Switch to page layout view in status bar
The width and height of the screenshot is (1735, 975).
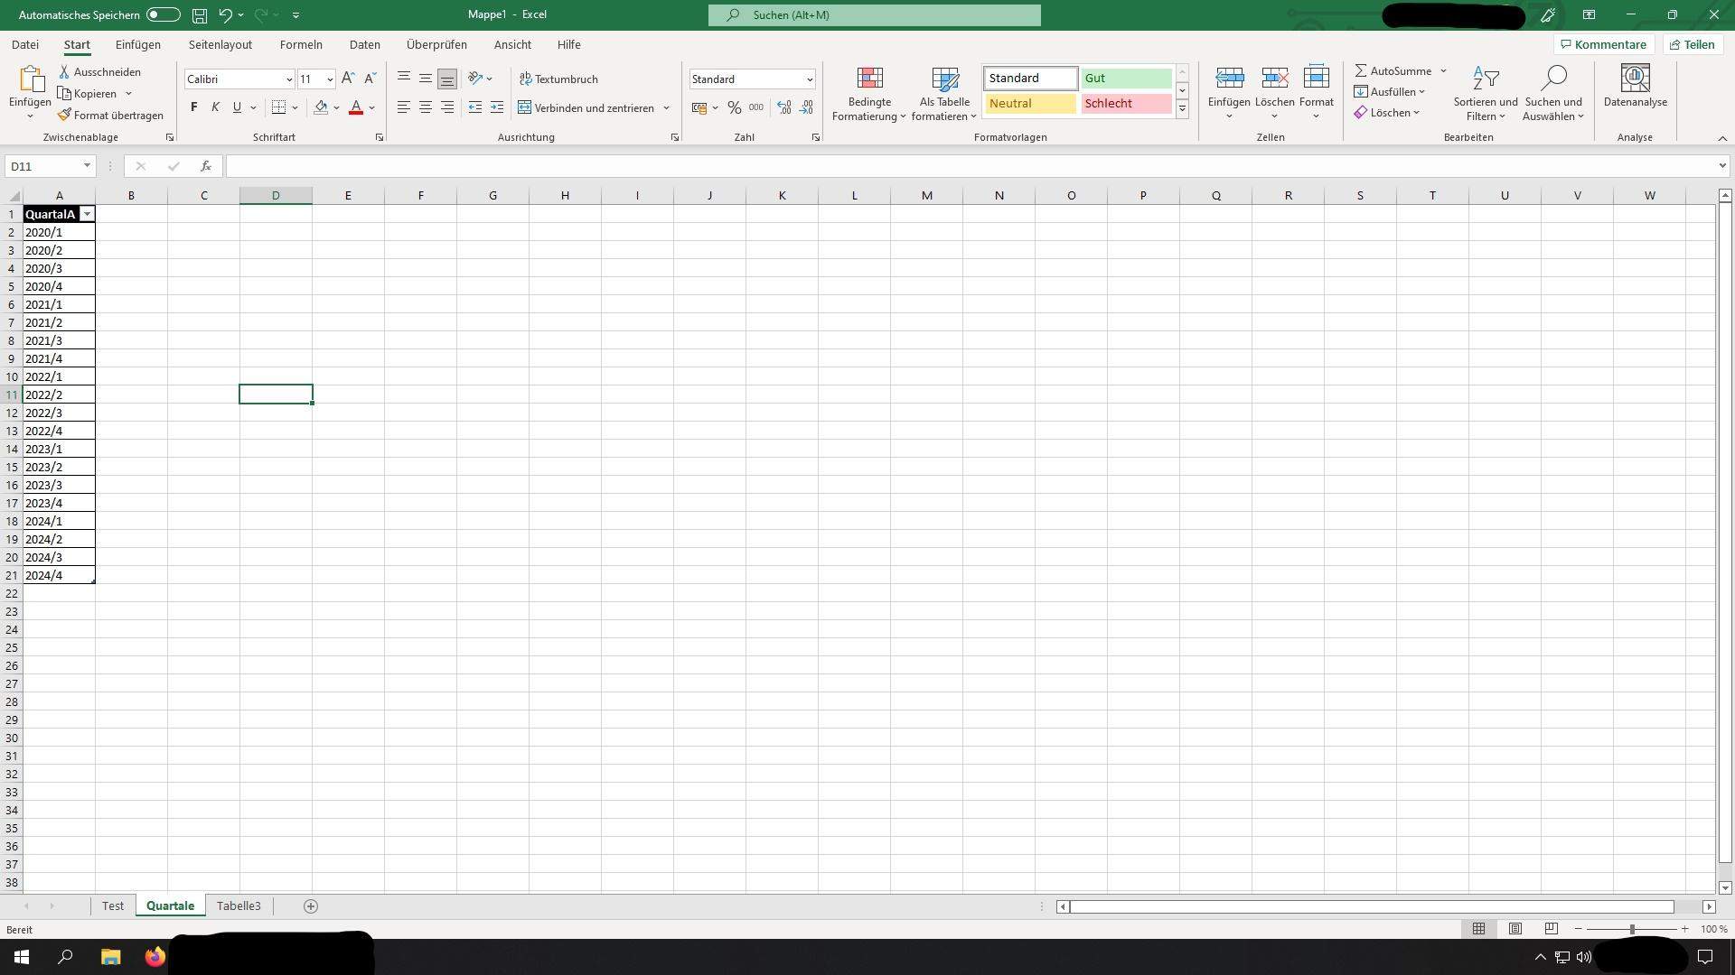pos(1515,929)
